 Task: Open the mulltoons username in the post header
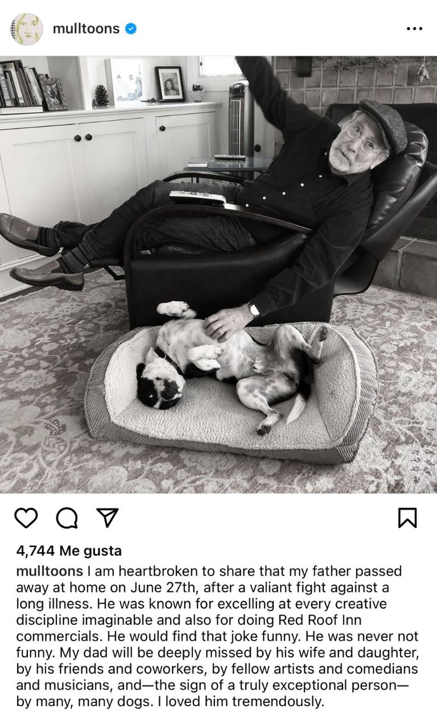[x=86, y=28]
